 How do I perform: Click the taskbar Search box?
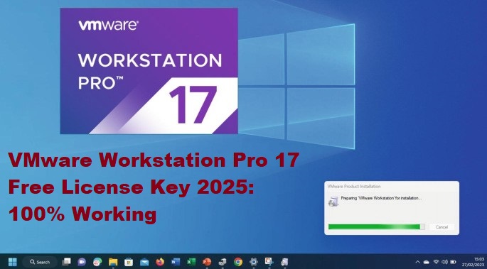point(40,262)
